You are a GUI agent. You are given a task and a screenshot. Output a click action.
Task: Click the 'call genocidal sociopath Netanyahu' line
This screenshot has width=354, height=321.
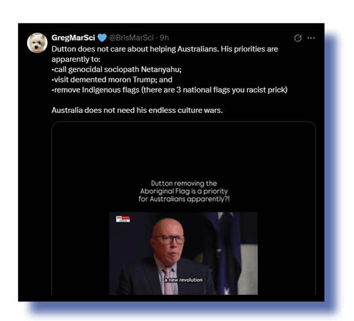coord(117,70)
